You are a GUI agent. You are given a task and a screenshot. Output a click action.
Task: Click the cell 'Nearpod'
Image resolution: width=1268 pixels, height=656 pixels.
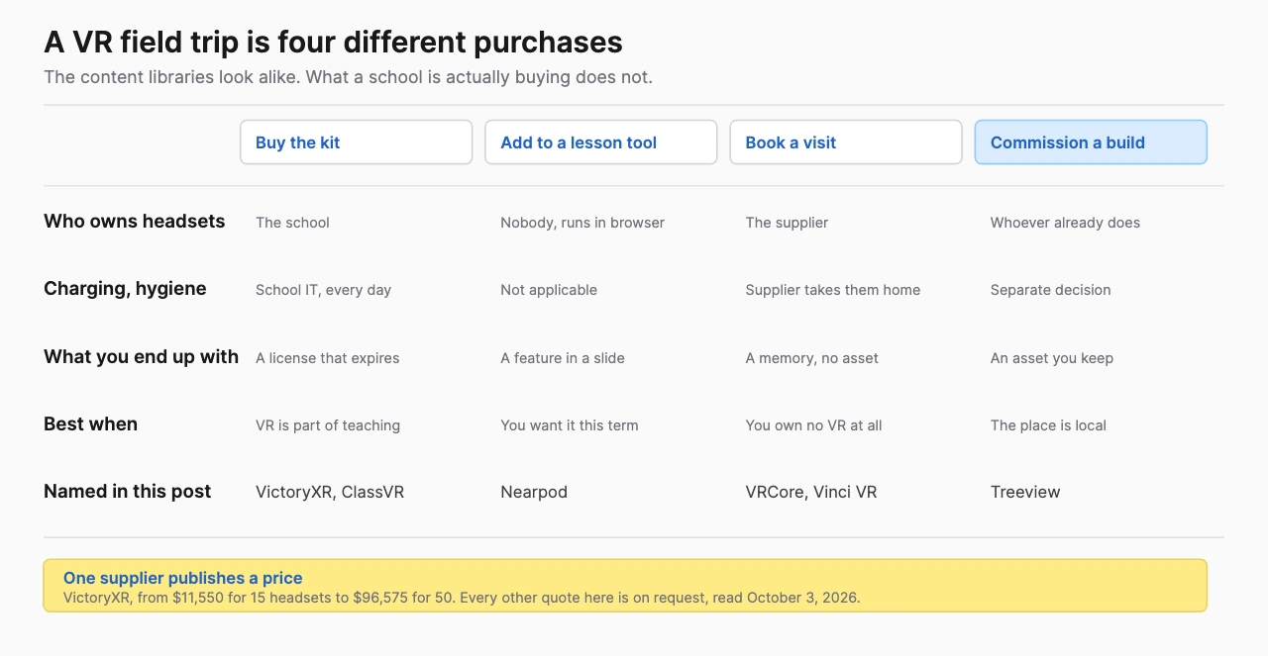[x=534, y=492]
